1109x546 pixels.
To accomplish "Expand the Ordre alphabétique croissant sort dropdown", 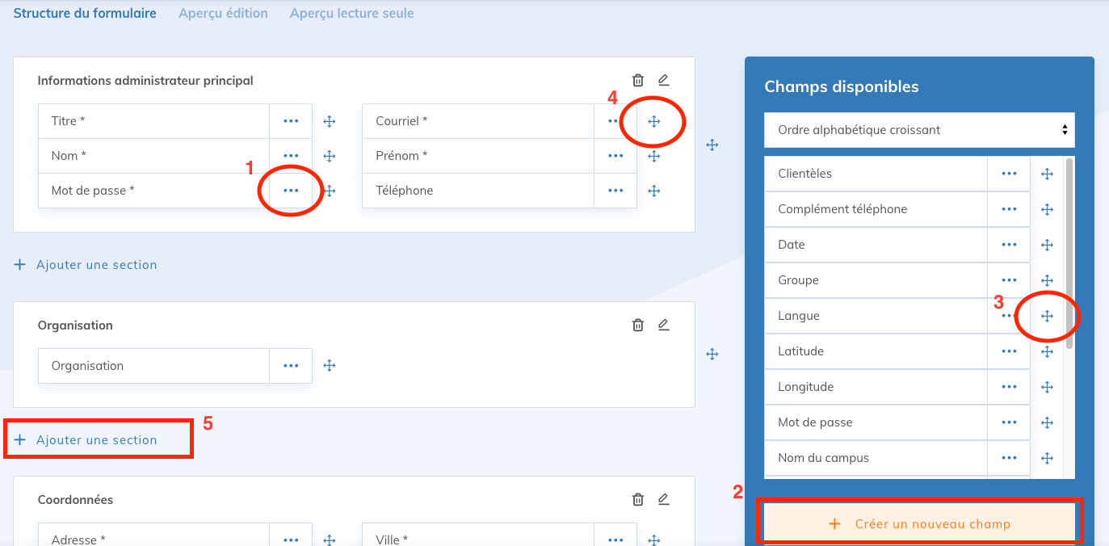I will pos(919,130).
